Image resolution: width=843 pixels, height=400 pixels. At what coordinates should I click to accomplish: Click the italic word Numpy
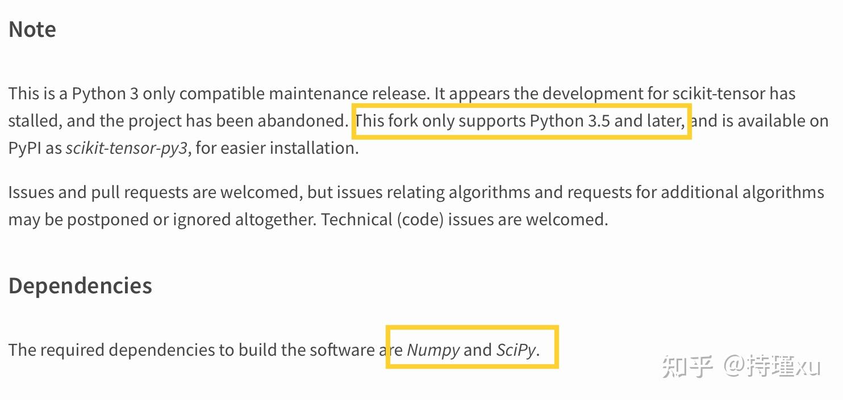(x=433, y=350)
